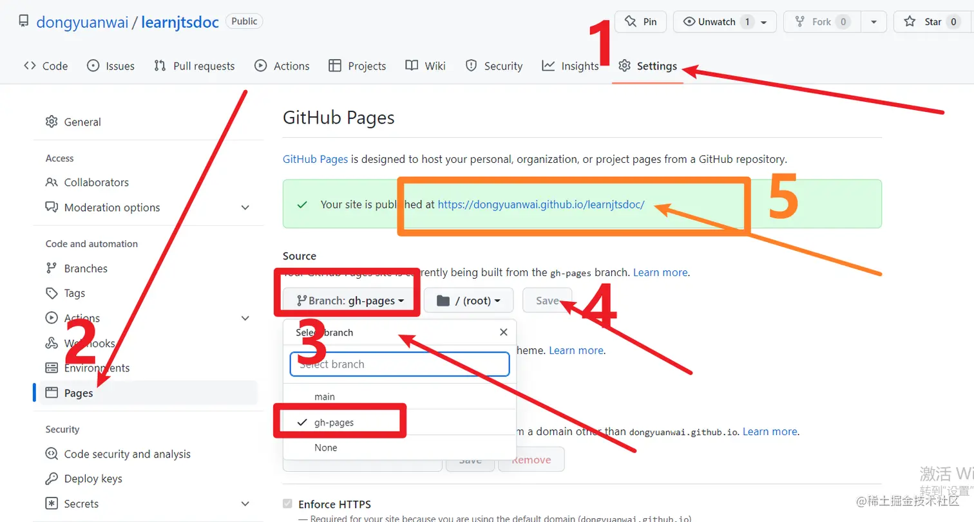Choose None in branch list
The height and width of the screenshot is (522, 974).
399,447
